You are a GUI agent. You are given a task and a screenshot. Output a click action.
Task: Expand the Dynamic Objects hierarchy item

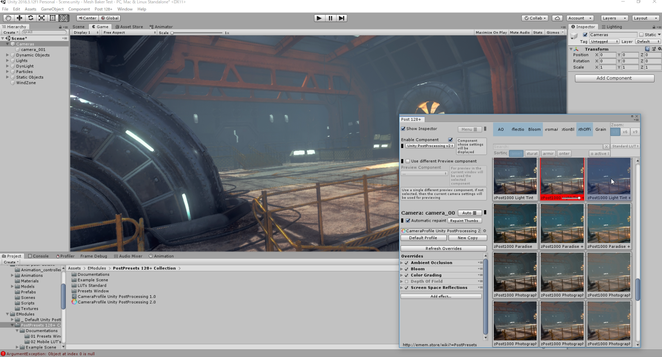pyautogui.click(x=7, y=55)
